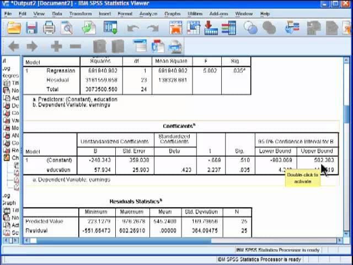
Task: Open the Format menu
Action: coord(125,14)
